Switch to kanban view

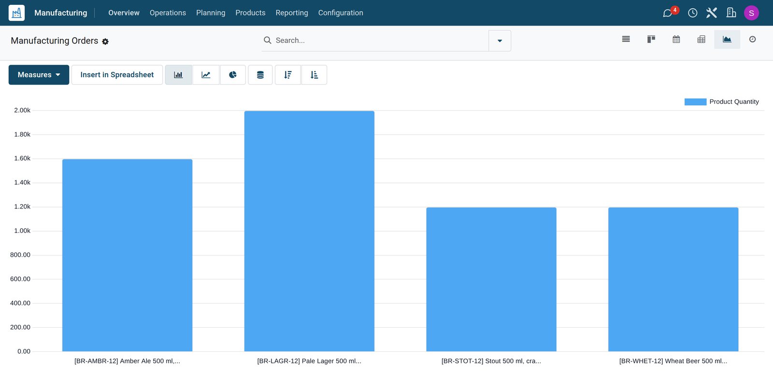tap(651, 40)
